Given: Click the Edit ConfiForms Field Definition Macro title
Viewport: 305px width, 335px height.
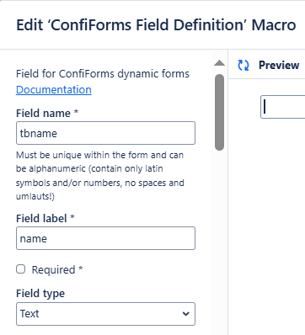Looking at the screenshot, I should pyautogui.click(x=156, y=25).
